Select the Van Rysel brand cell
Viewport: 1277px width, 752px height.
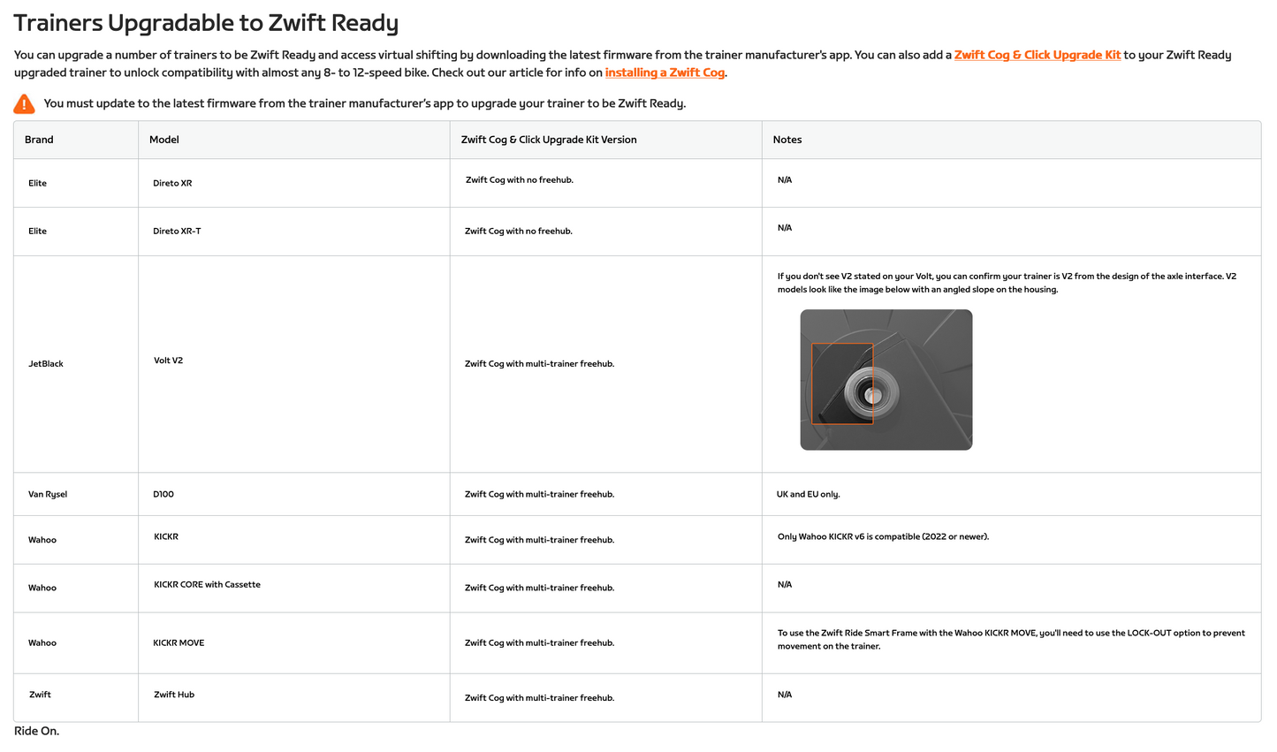[x=48, y=494]
